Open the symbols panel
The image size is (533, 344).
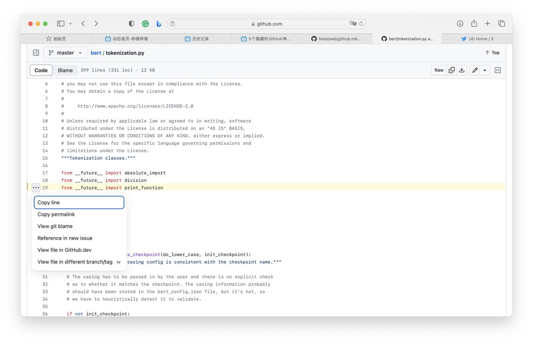tap(498, 70)
